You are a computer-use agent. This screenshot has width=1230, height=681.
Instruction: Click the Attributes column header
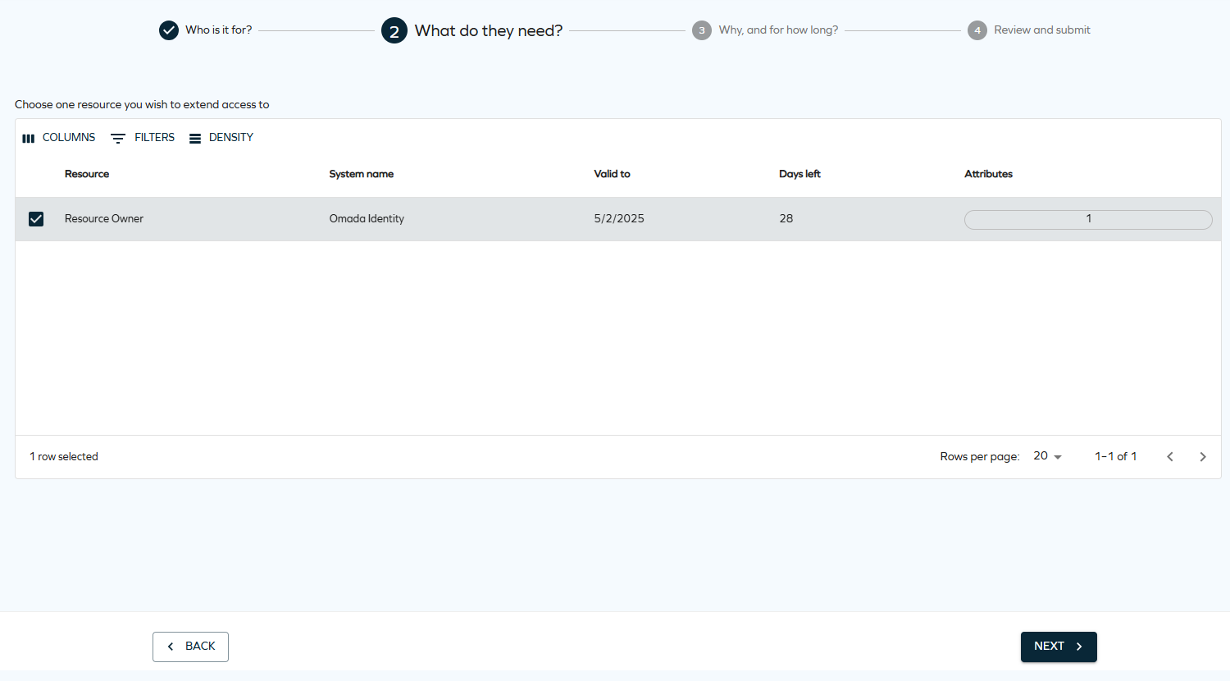988,174
